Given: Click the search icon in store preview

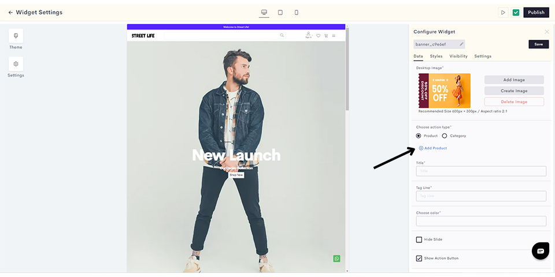Looking at the screenshot, I should point(282,35).
